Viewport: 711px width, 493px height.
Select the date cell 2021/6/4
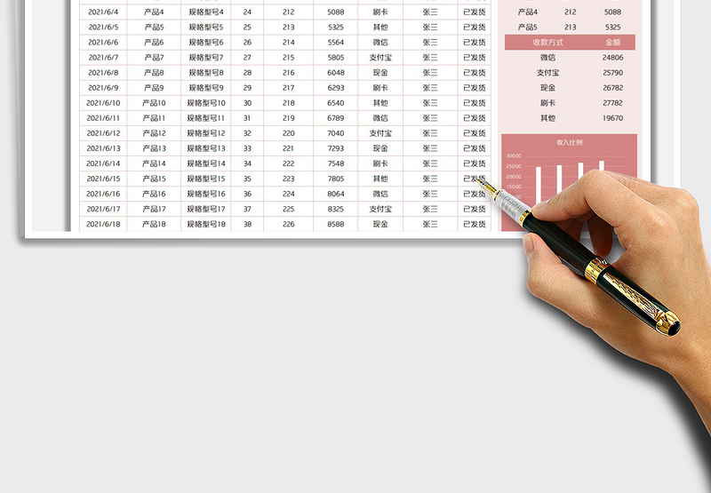coord(103,12)
